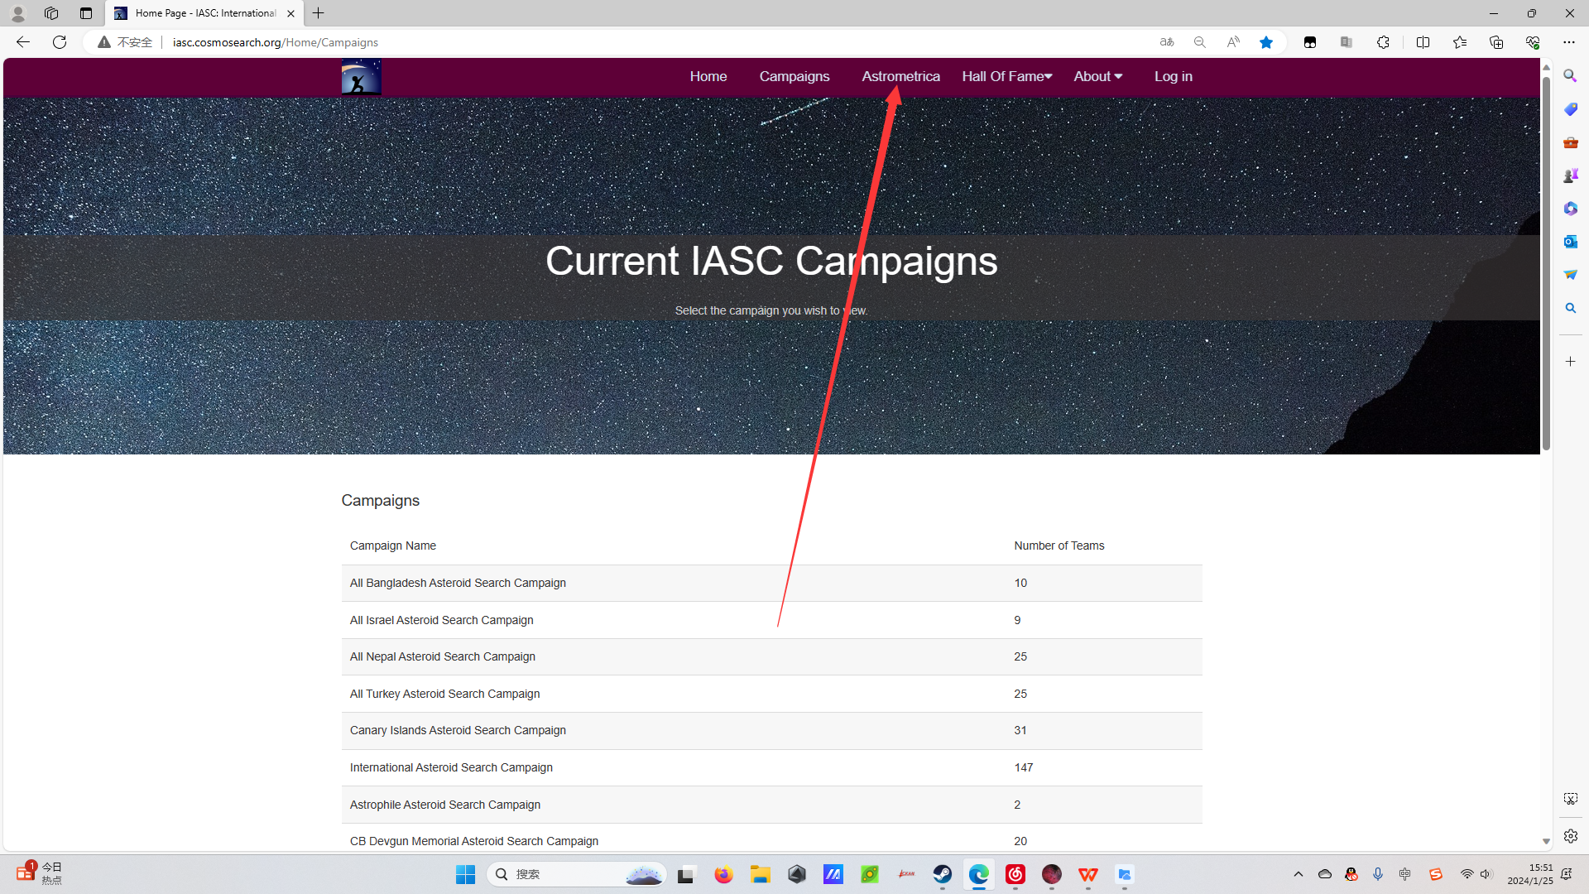Open the browser essentials heart icon

pos(1533,42)
